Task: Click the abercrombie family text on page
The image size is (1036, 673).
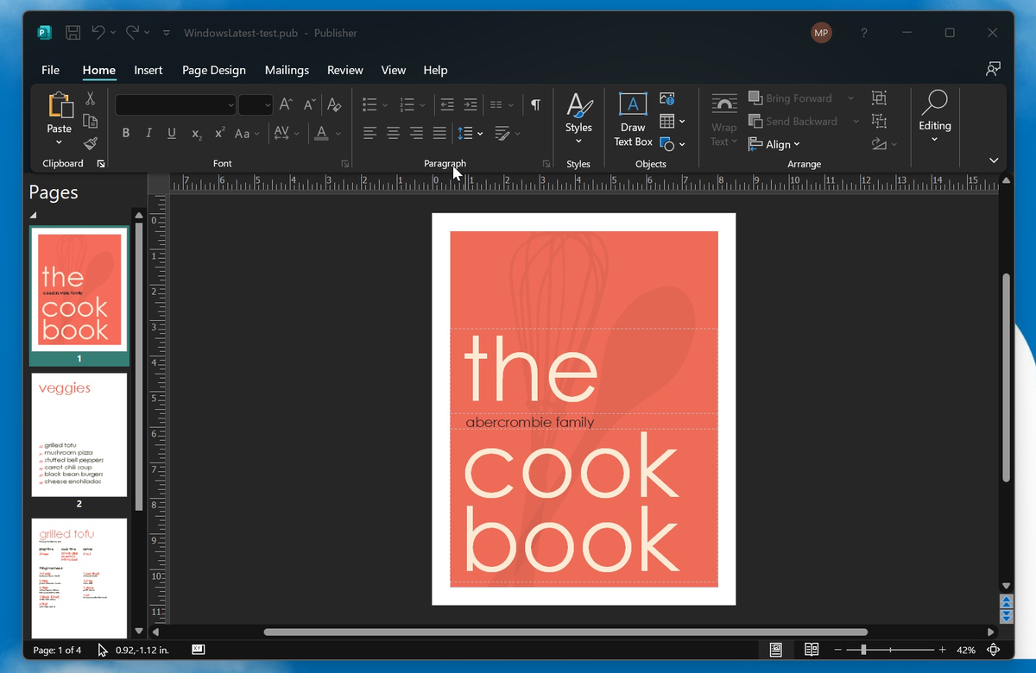Action: click(x=530, y=423)
